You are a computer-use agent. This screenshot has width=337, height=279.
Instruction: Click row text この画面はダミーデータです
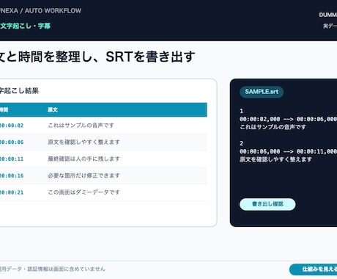pyautogui.click(x=84, y=192)
